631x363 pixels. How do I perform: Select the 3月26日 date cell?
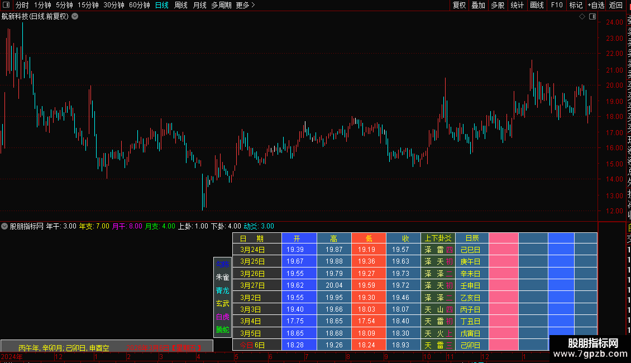(x=257, y=274)
